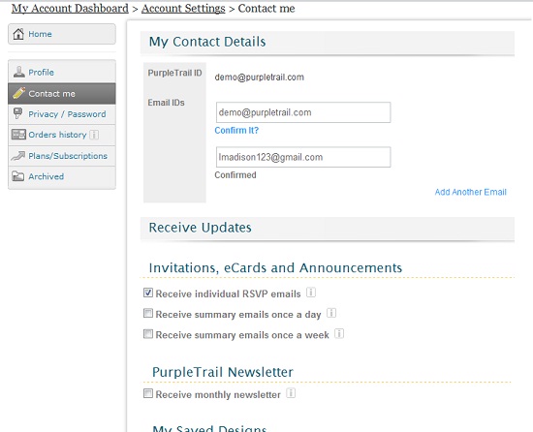
Task: Click the Email IDs label
Action: click(167, 103)
